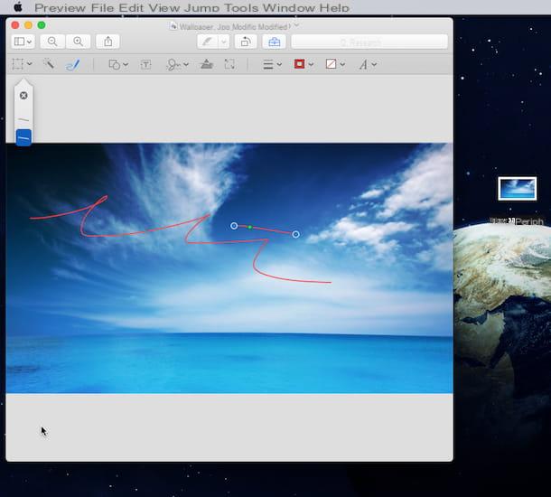Open the Adjust Size tool
The width and height of the screenshot is (551, 497).
(x=229, y=64)
